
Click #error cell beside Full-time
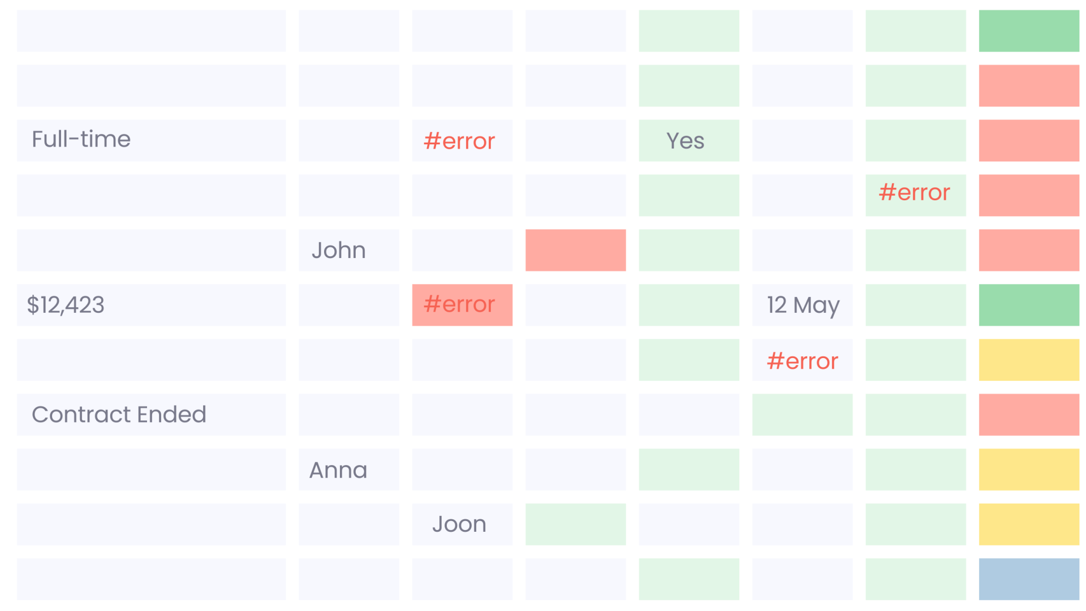click(462, 140)
